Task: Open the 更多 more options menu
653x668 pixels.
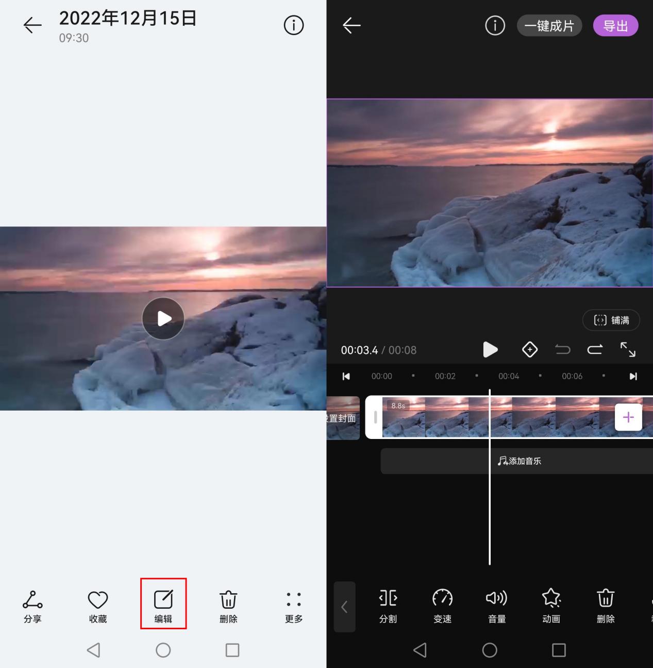Action: [x=294, y=607]
